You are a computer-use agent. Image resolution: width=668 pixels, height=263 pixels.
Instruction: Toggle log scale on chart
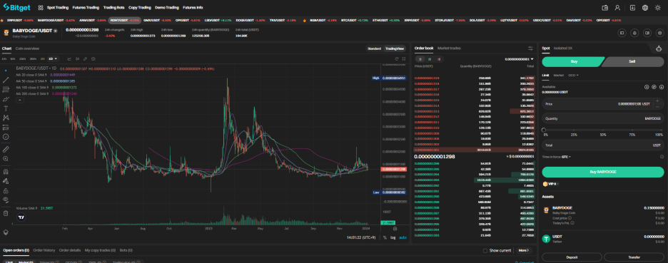coord(393,237)
